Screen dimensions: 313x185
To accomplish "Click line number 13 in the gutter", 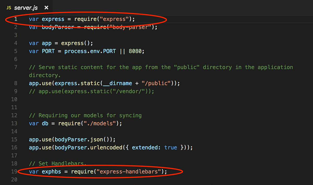I will click(x=14, y=123).
